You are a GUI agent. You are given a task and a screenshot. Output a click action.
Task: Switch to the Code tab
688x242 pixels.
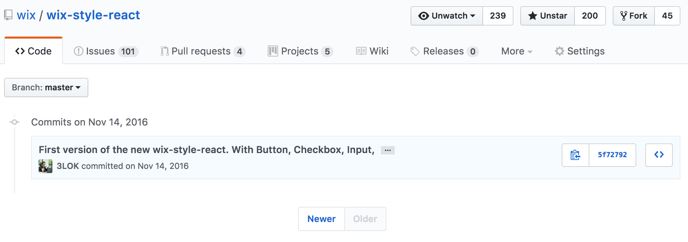tap(33, 51)
